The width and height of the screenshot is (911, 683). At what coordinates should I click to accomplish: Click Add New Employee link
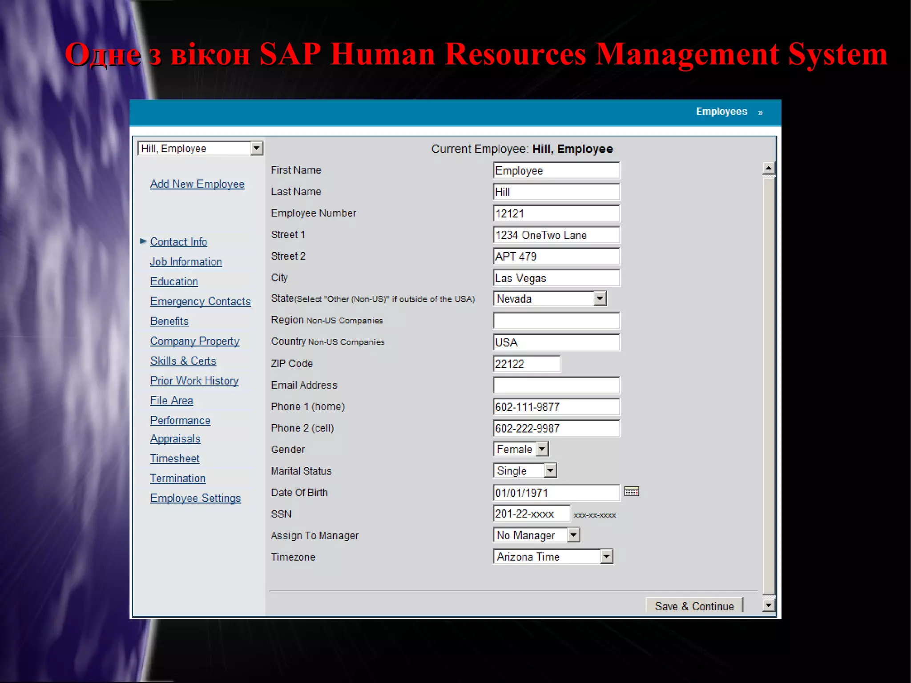(197, 184)
